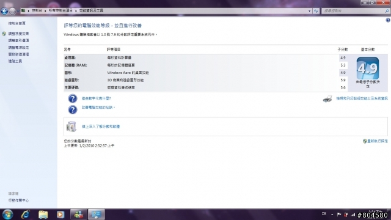Open Action Center flag icon in tray
391x220 pixels.
coord(339,215)
